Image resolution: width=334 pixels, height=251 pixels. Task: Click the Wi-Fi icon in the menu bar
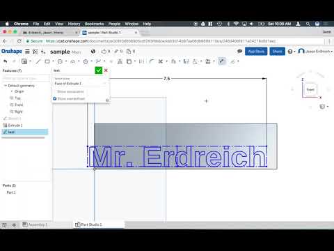(236, 24)
